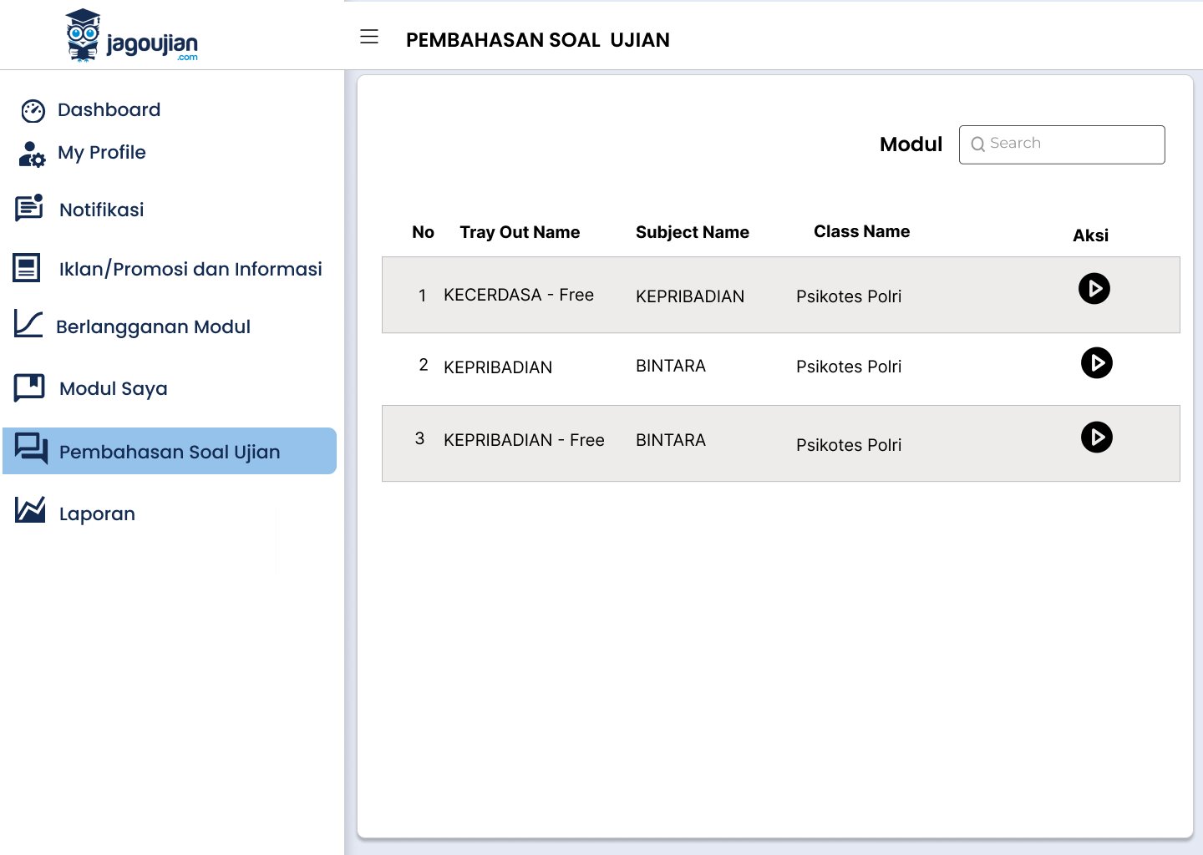
Task: Click KEPRIBADIAN subject in row 1
Action: click(690, 296)
